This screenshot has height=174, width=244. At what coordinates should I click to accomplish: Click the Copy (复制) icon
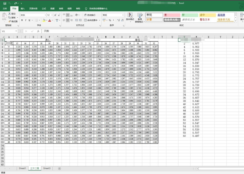click(x=10, y=18)
